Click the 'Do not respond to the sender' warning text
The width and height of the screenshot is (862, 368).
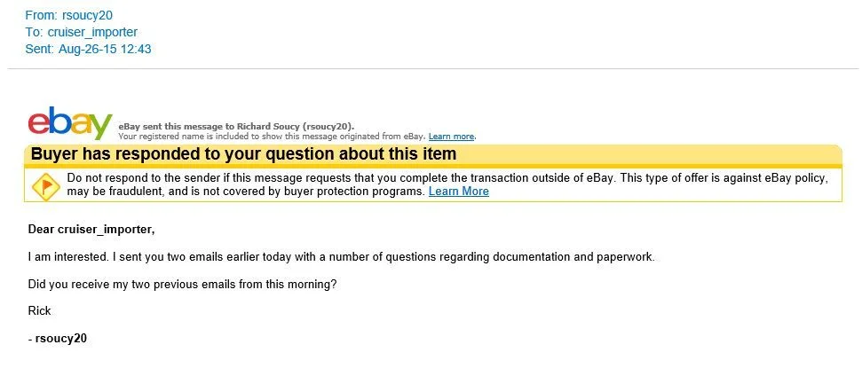click(447, 178)
